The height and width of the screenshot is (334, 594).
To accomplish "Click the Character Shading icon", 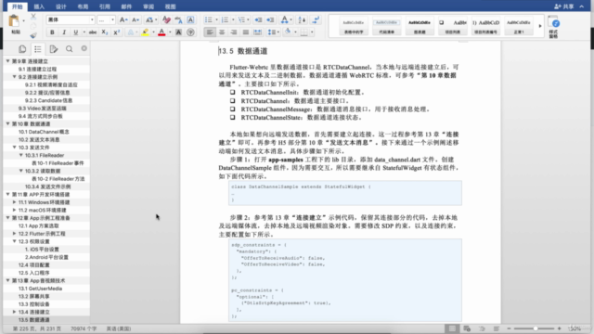I will tap(178, 32).
